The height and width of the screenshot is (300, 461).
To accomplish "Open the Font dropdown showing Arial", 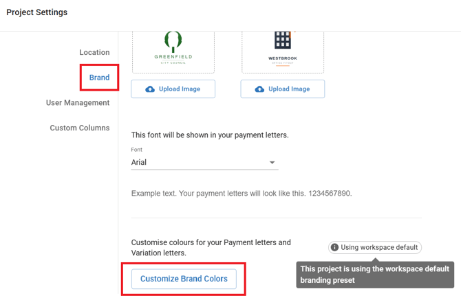I will (204, 163).
